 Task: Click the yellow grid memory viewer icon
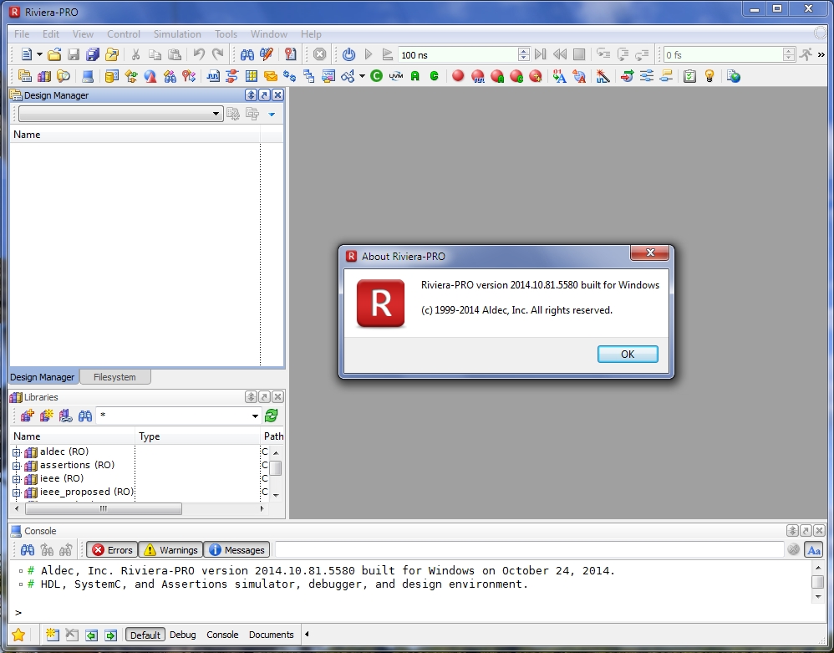tap(251, 76)
